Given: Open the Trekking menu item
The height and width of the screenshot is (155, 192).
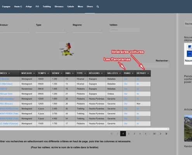Looking at the screenshot, I should pos(47,7).
